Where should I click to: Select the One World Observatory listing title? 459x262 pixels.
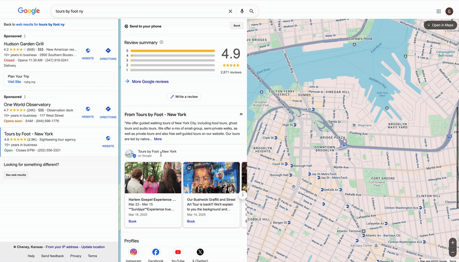[27, 105]
